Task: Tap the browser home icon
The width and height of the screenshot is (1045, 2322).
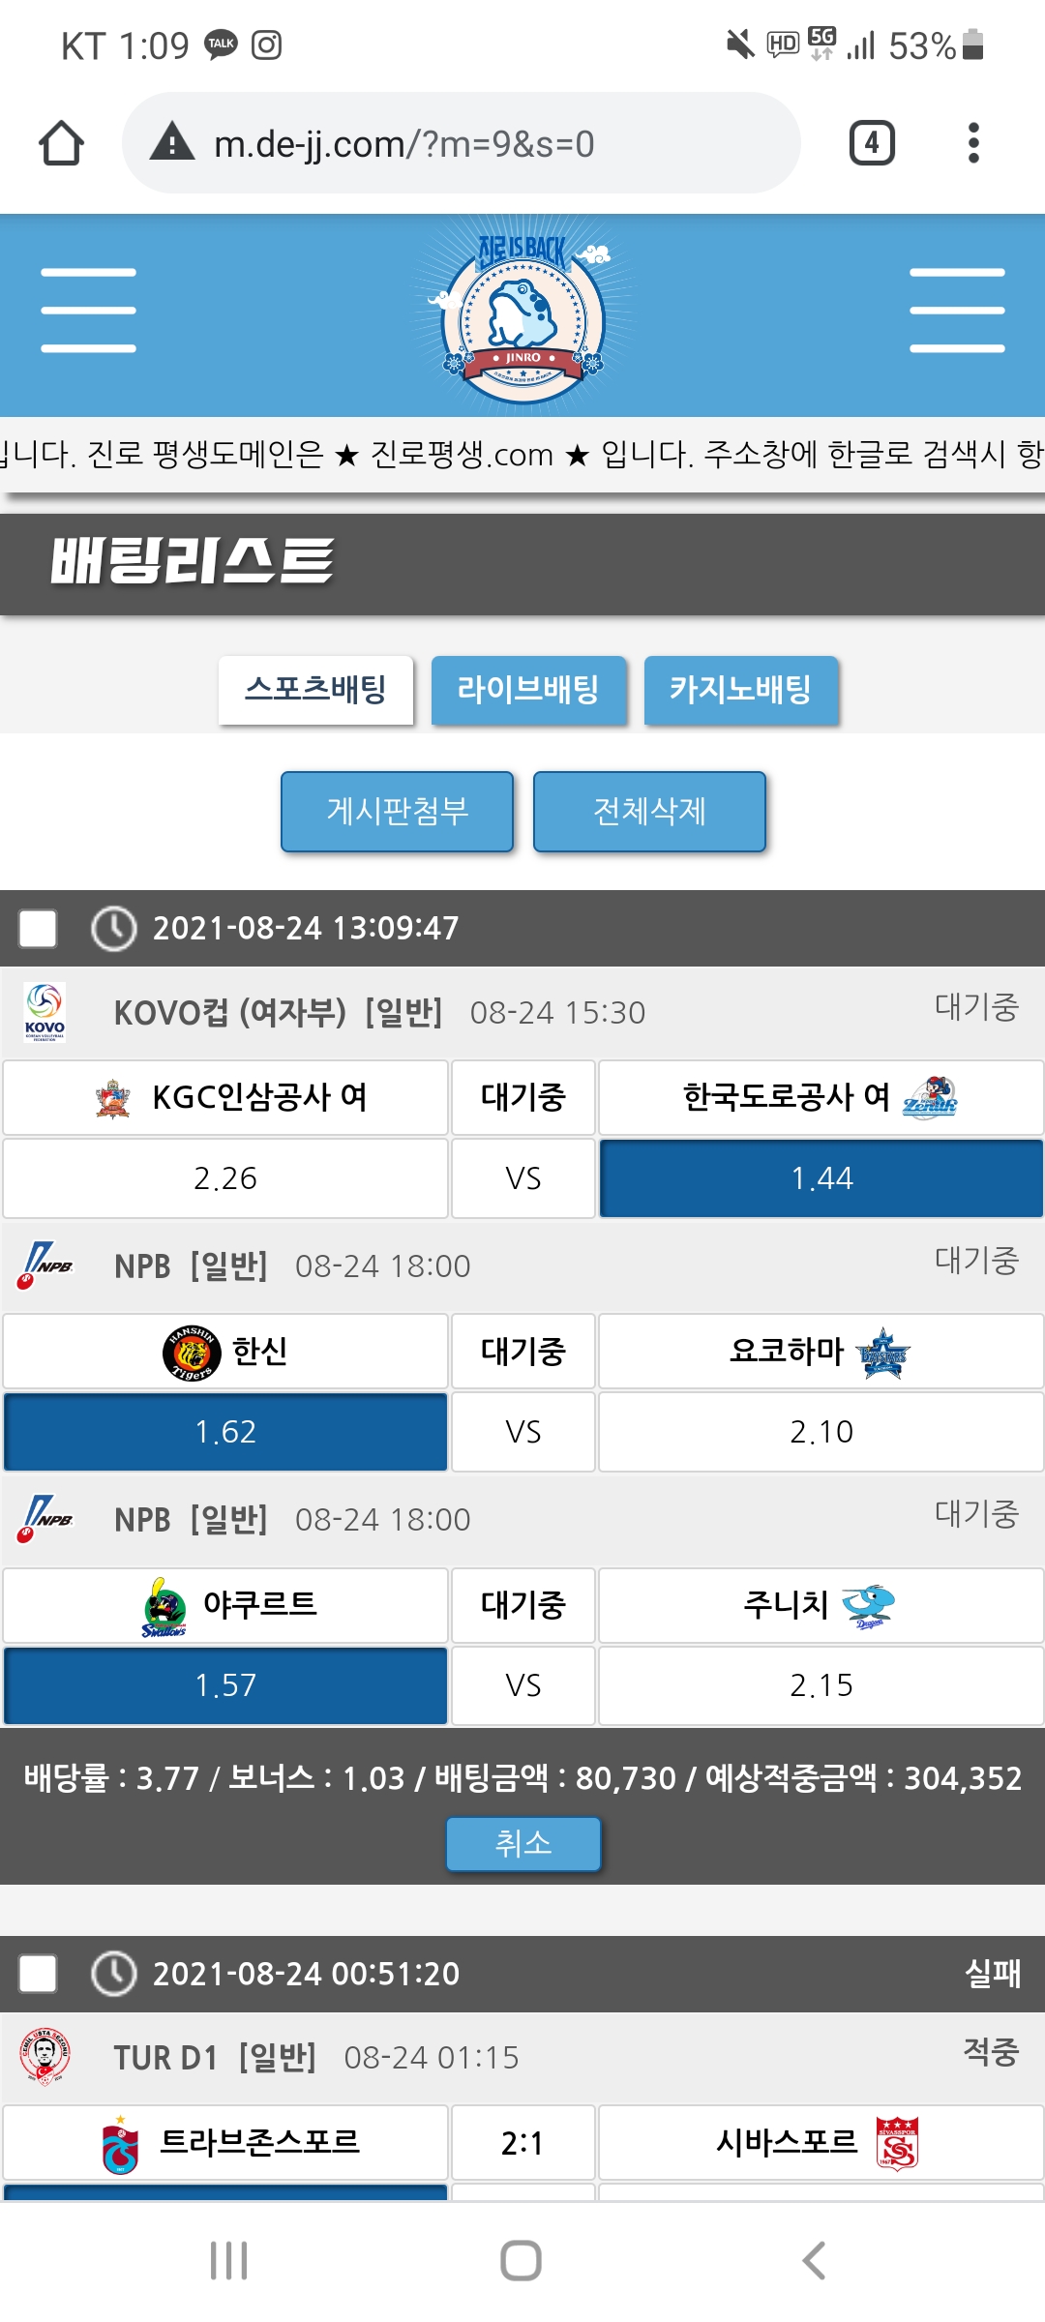Action: (61, 143)
